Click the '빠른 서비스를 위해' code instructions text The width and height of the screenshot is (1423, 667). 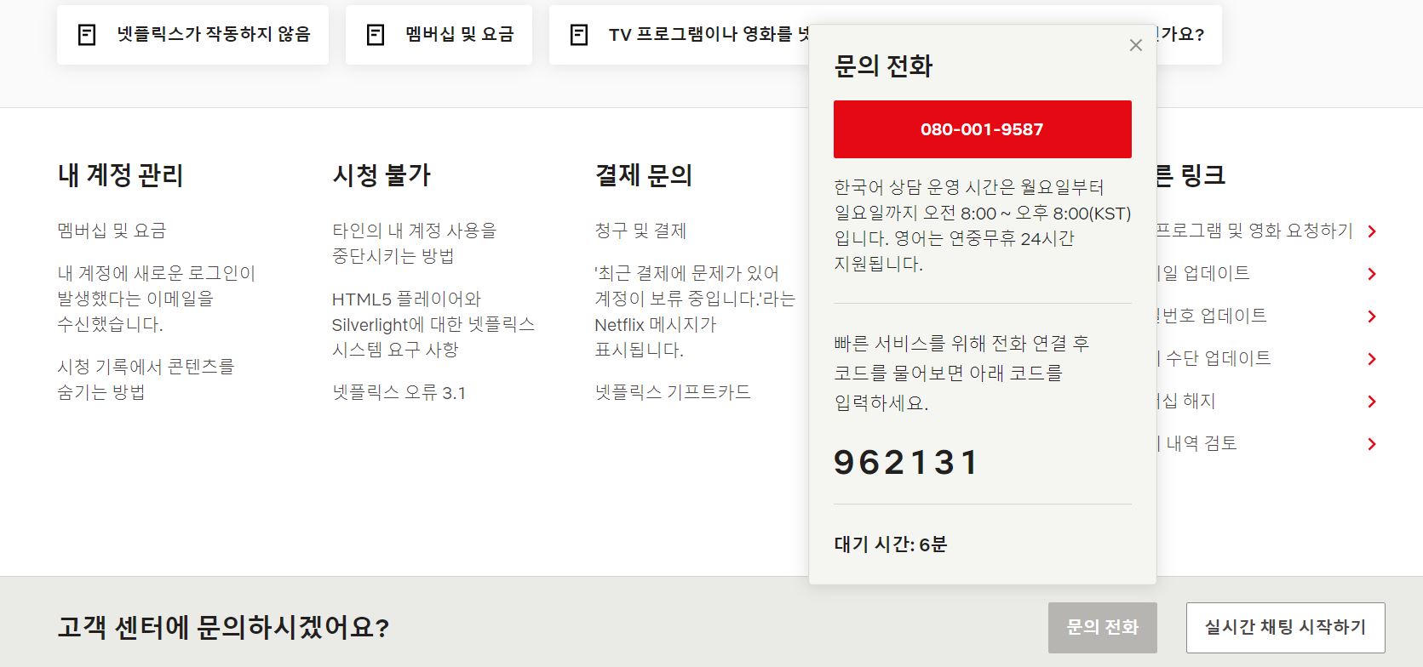point(961,373)
